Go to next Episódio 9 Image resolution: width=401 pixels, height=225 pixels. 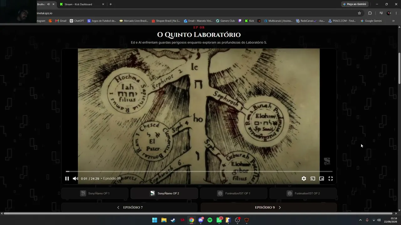coord(269,207)
